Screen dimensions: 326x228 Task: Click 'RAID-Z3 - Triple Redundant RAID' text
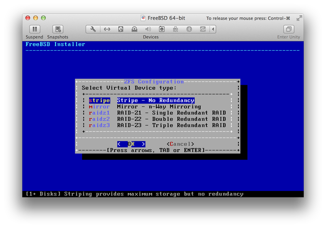pyautogui.click(x=171, y=125)
